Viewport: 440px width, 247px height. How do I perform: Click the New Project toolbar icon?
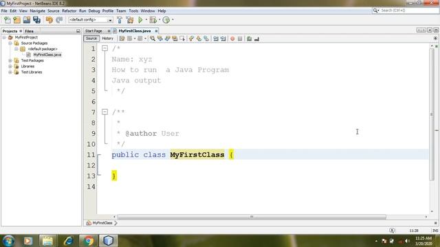tap(16, 20)
